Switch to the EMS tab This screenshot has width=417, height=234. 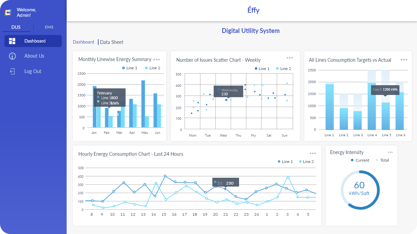pyautogui.click(x=49, y=27)
